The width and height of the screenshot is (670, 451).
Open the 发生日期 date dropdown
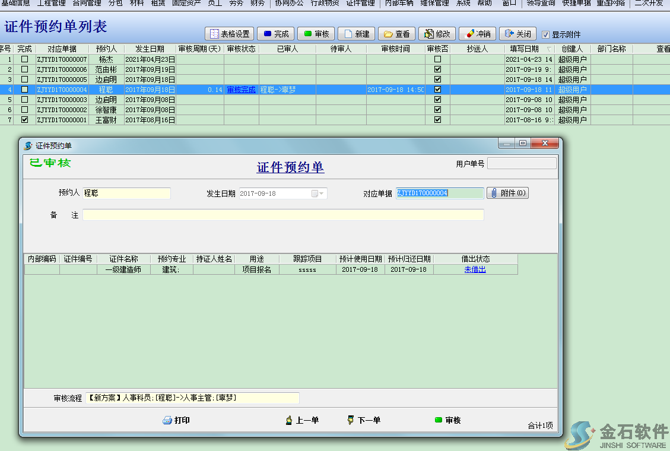(x=321, y=193)
